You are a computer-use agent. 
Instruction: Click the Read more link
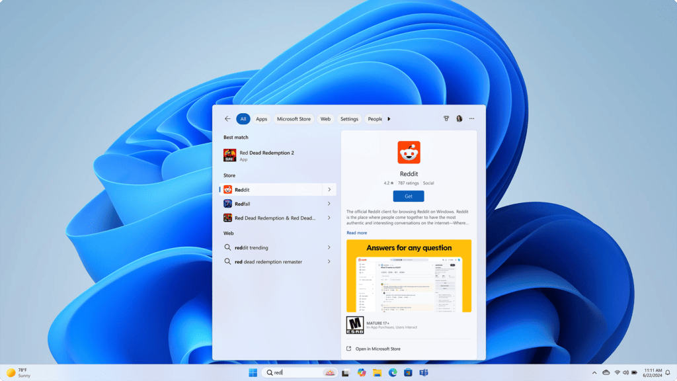point(356,232)
